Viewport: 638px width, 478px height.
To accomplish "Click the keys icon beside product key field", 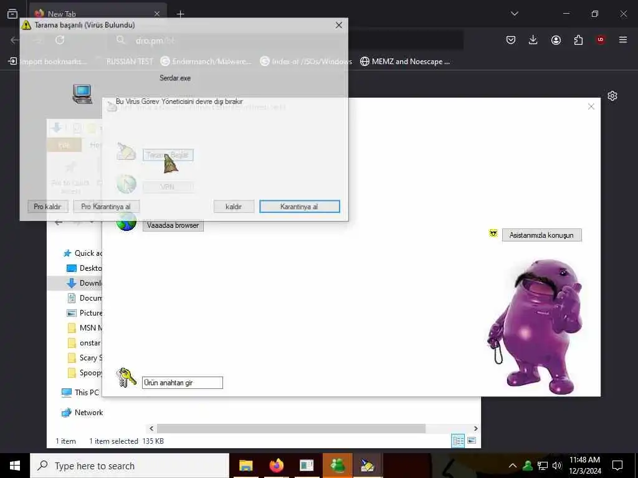I will click(126, 378).
